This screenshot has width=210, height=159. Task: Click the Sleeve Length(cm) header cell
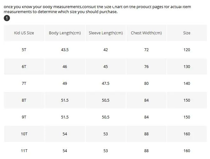click(106, 33)
